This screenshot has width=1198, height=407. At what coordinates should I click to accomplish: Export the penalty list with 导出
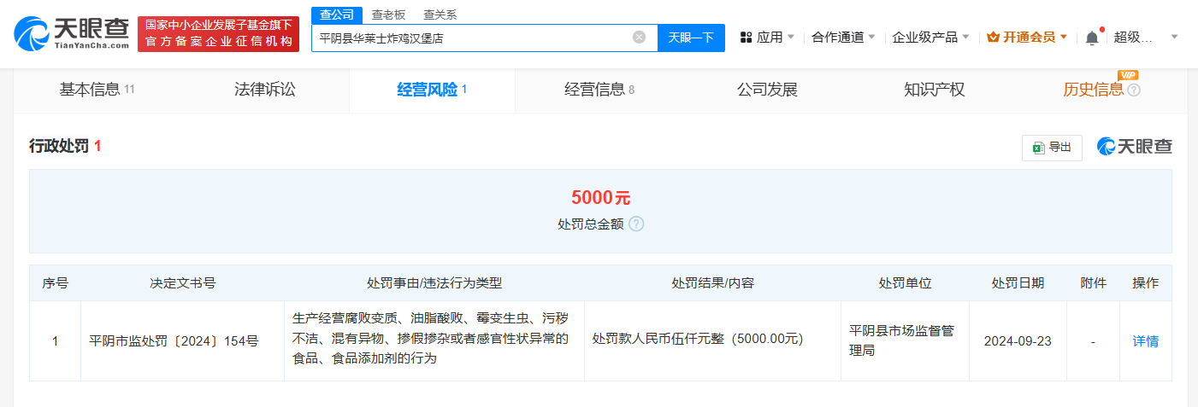pos(1052,148)
